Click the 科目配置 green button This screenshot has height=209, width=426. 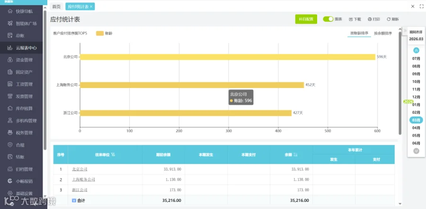306,19
